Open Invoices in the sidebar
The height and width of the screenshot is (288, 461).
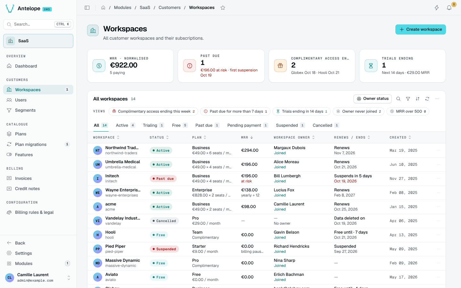[x=38, y=179]
